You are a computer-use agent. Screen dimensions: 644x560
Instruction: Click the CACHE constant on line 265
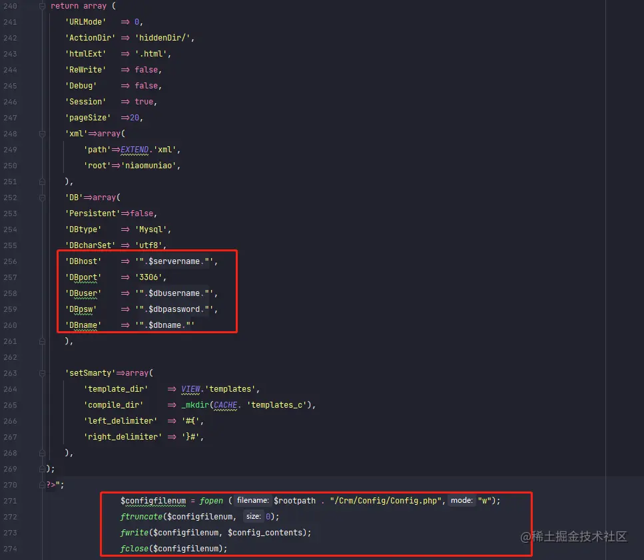click(x=225, y=405)
